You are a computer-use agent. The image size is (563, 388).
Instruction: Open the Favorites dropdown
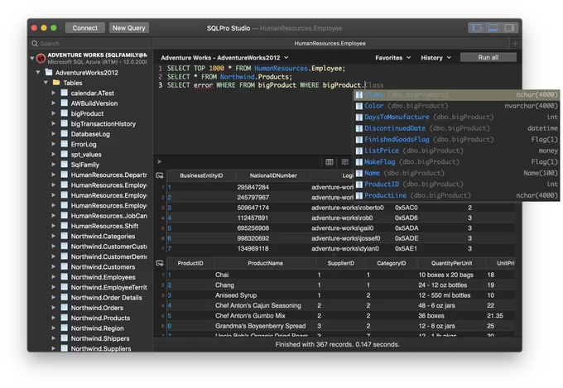pos(392,58)
